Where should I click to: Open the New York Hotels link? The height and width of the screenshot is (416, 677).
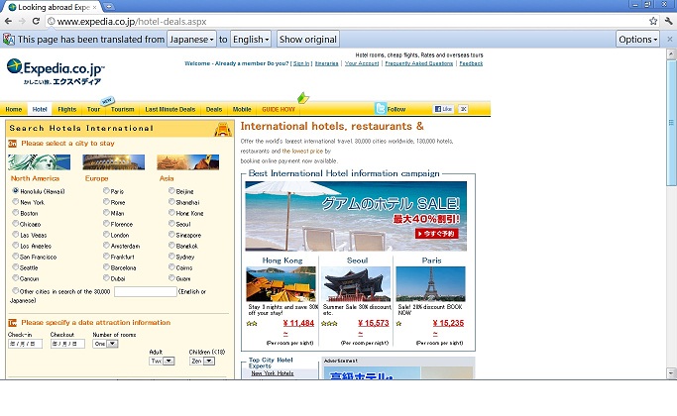coord(273,373)
